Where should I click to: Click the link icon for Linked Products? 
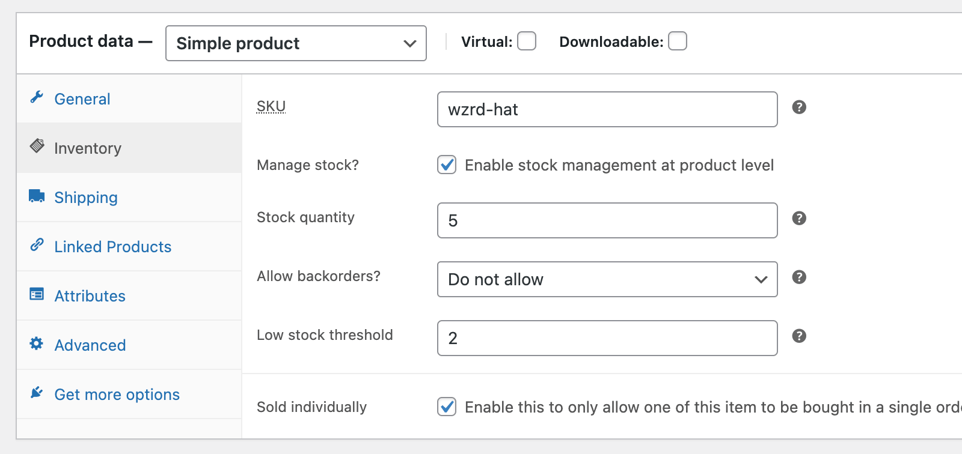point(37,245)
